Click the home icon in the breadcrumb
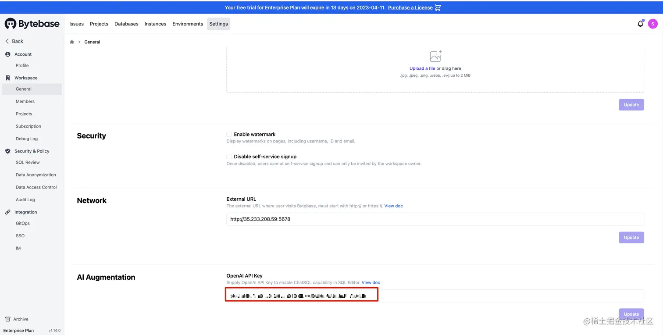Image resolution: width=663 pixels, height=335 pixels. coord(71,42)
